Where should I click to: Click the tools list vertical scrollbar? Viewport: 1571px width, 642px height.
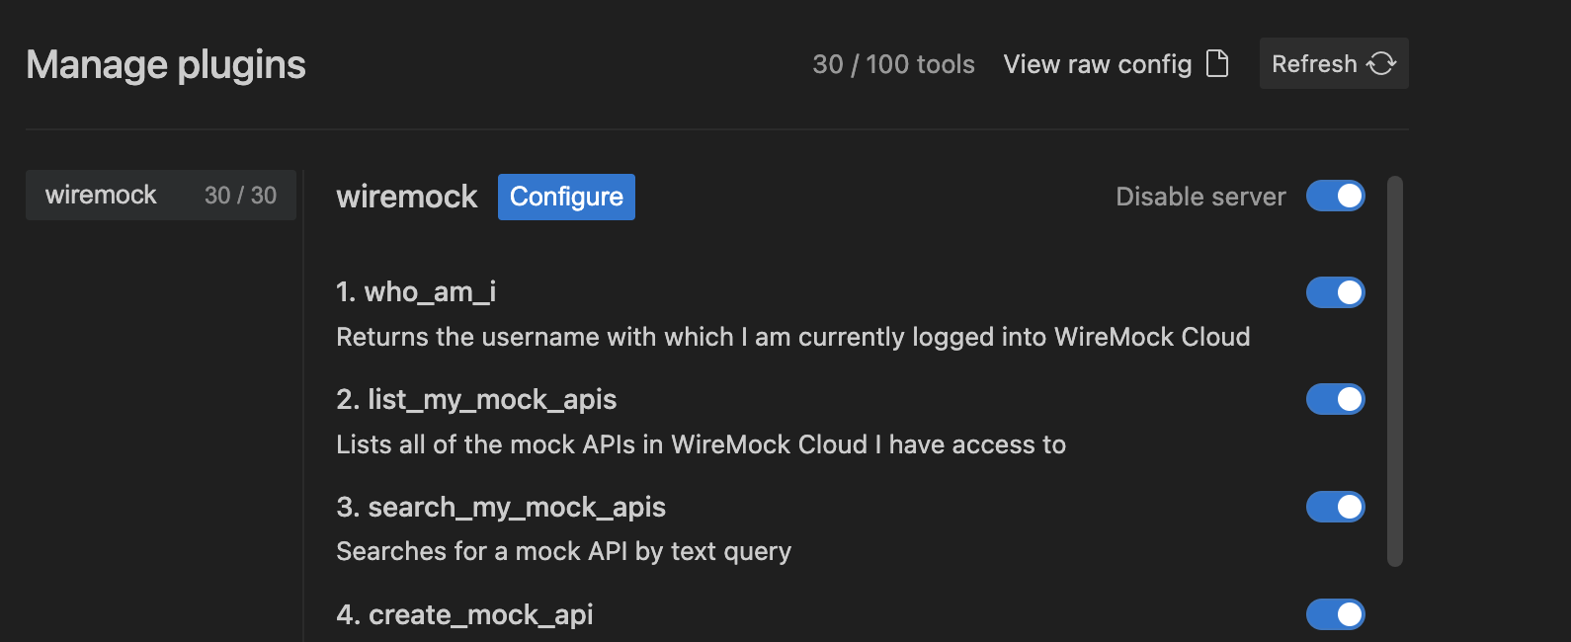coord(1395,371)
